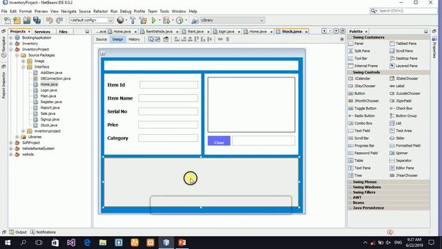The width and height of the screenshot is (442, 249).
Task: Collapse the Source Packages node
Action: click(x=17, y=55)
